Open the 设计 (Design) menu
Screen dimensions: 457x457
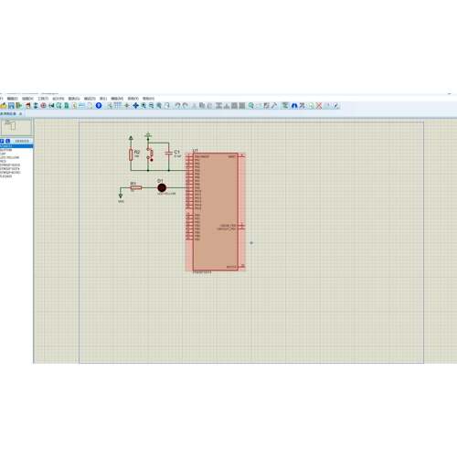coord(58,99)
